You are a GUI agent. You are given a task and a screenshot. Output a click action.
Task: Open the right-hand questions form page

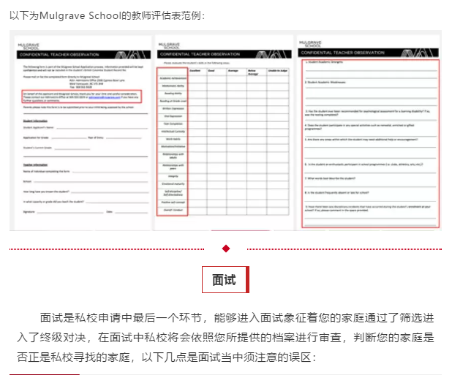click(x=368, y=132)
